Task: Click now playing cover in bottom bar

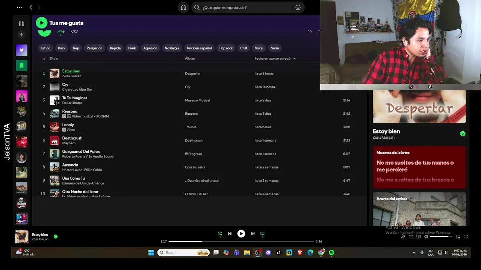Action: click(21, 237)
